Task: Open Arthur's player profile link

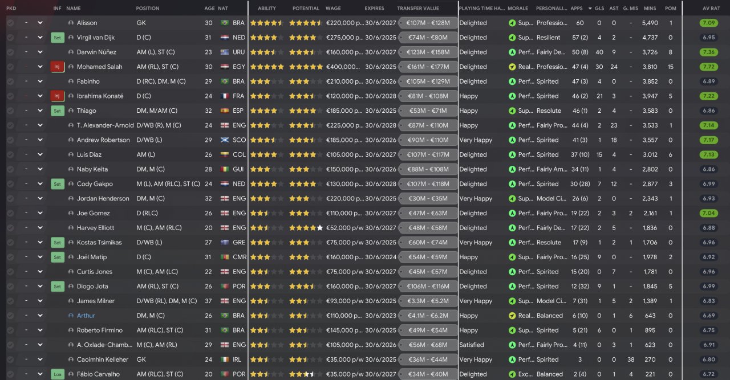Action: (86, 316)
